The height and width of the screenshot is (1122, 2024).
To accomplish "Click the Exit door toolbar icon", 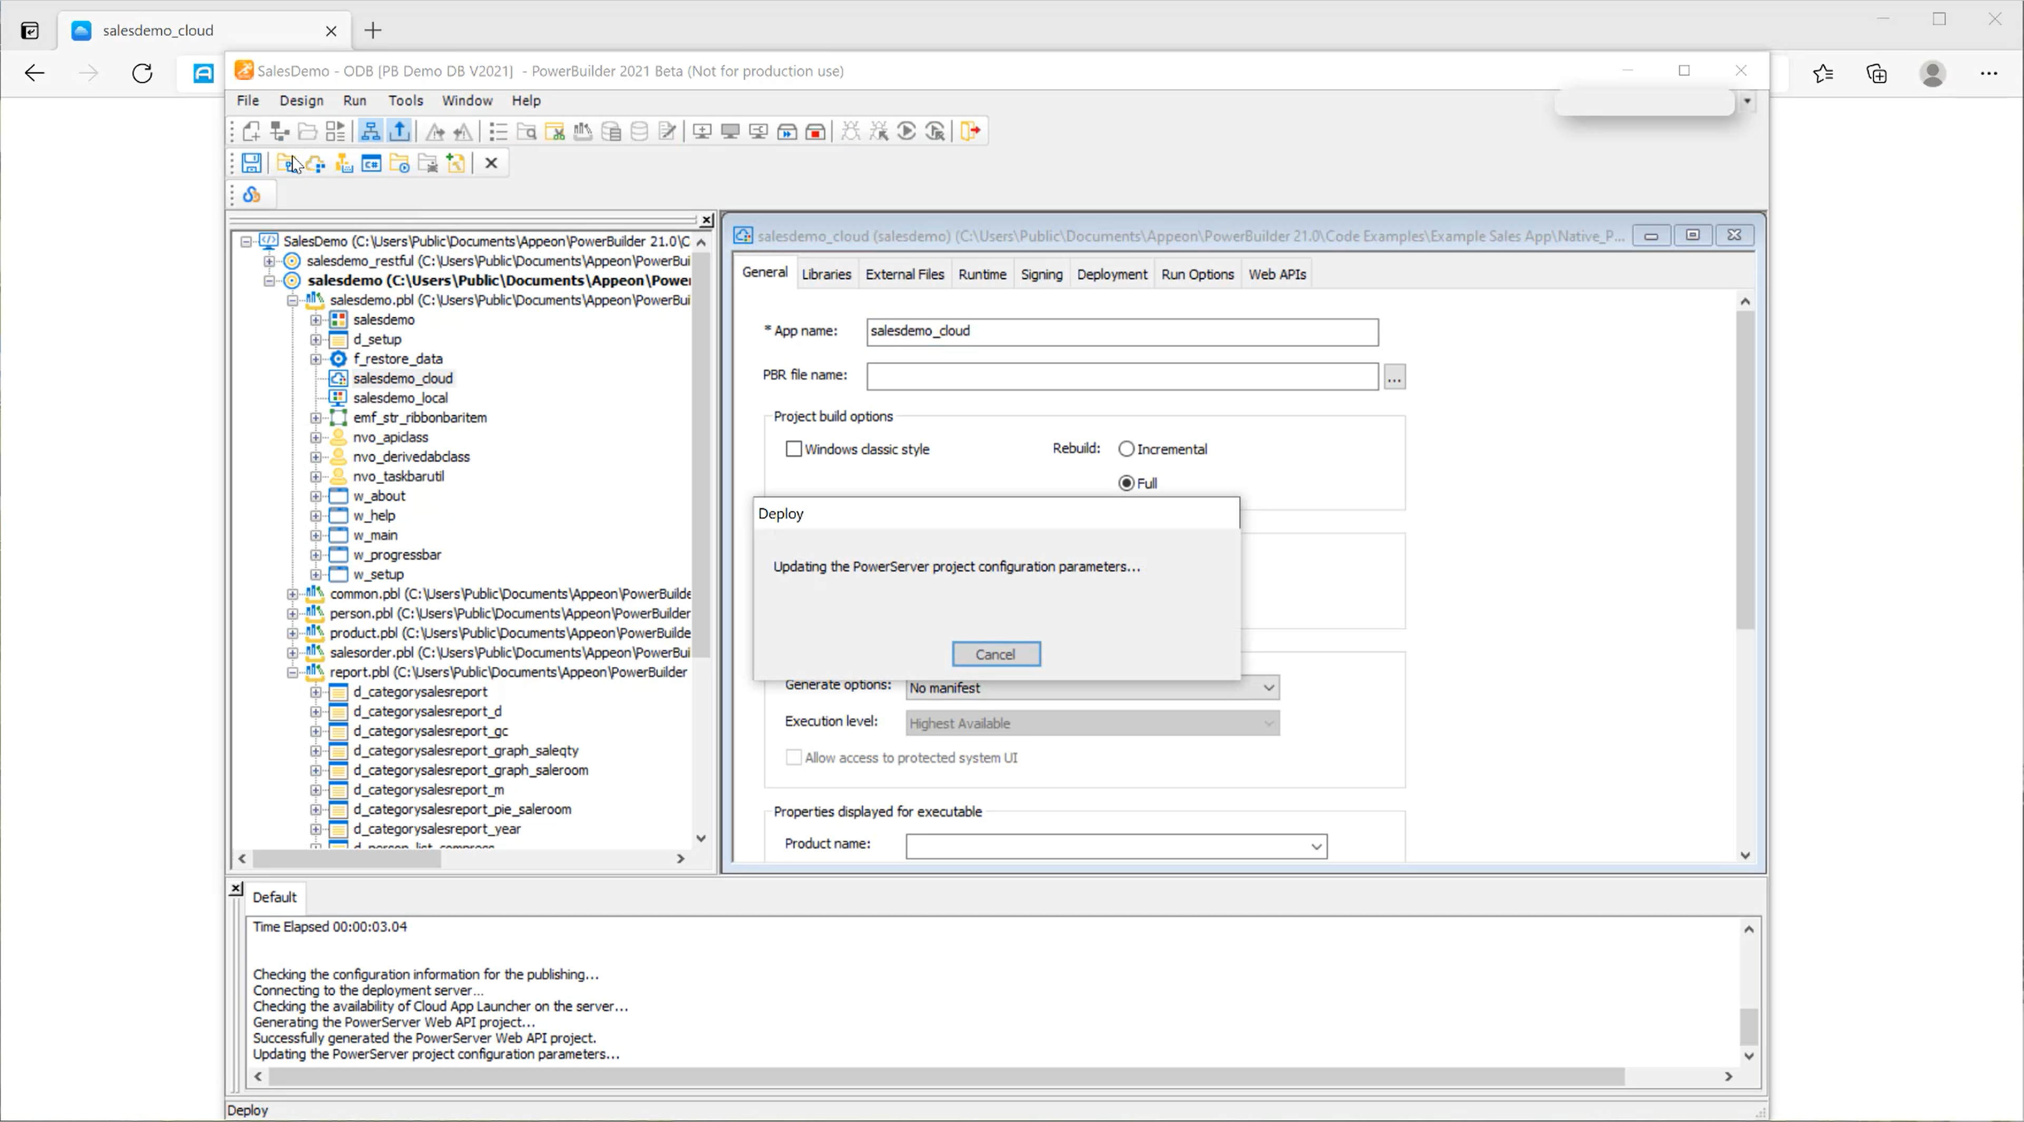I will (970, 131).
